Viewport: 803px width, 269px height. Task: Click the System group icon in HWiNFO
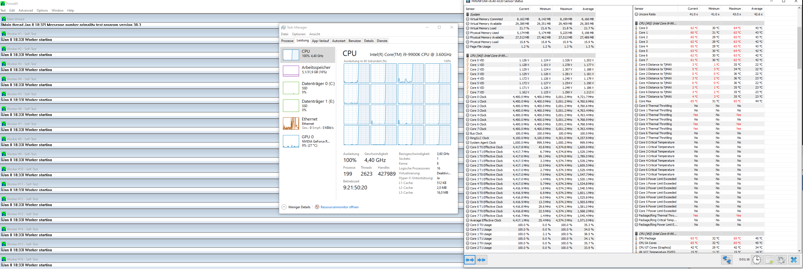point(468,15)
